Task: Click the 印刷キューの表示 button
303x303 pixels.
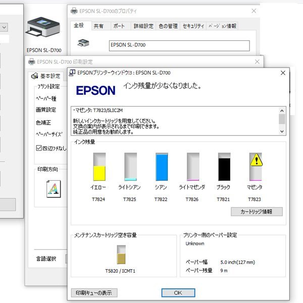Action: pyautogui.click(x=94, y=293)
